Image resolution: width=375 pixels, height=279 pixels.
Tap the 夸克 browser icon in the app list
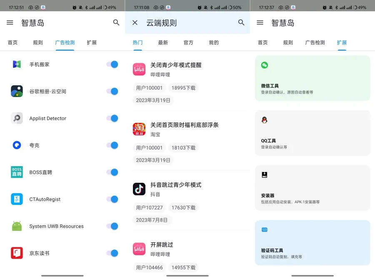tap(17, 145)
